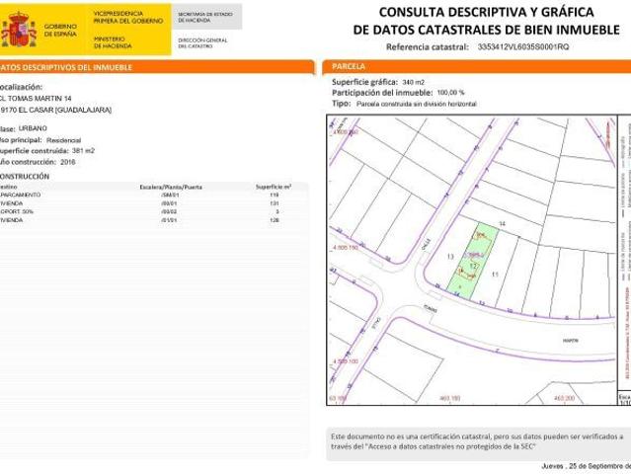Click the 'APARCAMIENTO' row in construction table
The height and width of the screenshot is (474, 631).
pyautogui.click(x=154, y=195)
